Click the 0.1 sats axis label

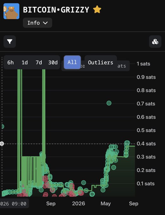(145, 183)
